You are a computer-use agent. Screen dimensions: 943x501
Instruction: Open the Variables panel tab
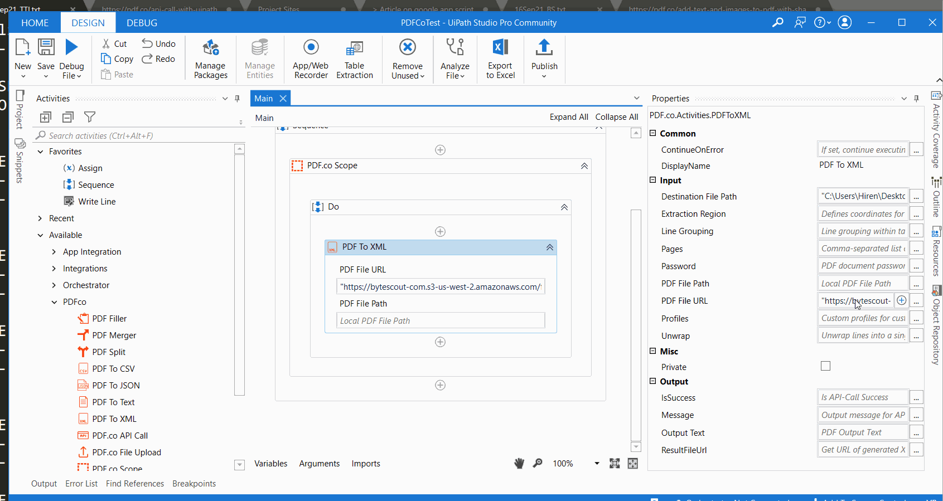pos(271,464)
